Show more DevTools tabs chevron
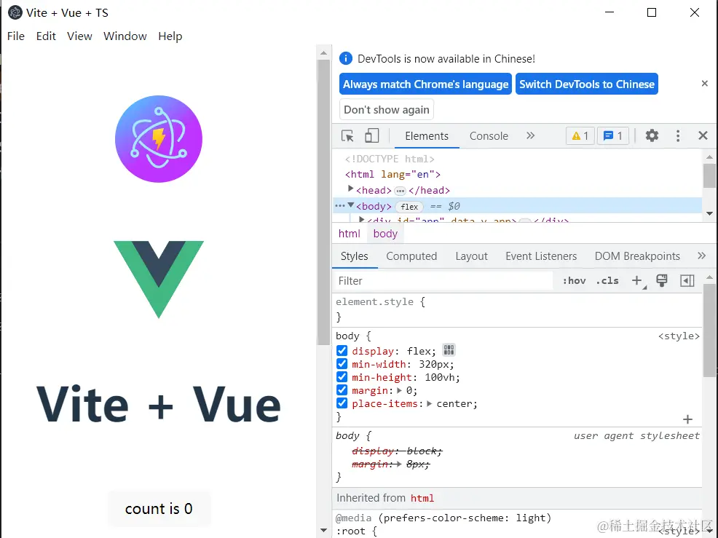 coord(530,135)
